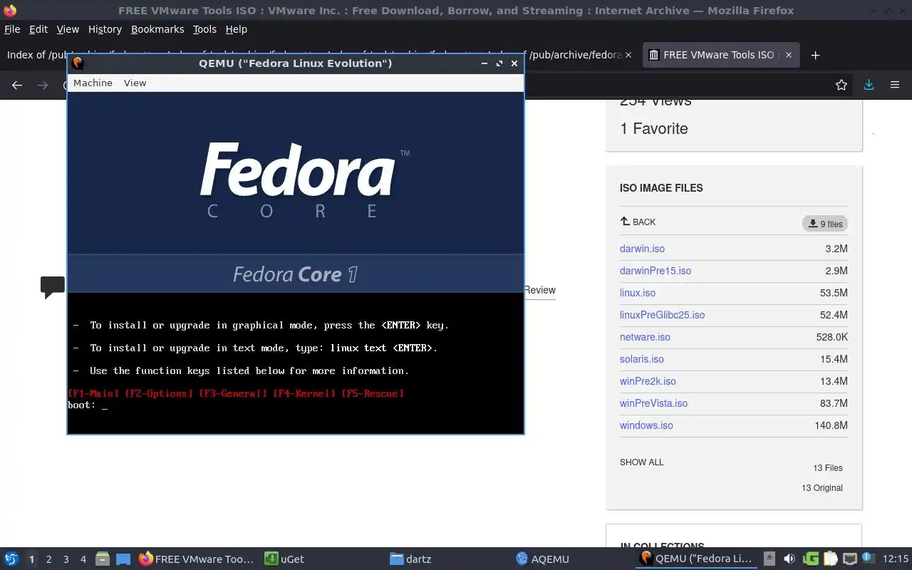912x570 pixels.
Task: Open the Firefox File menu
Action: coord(12,29)
